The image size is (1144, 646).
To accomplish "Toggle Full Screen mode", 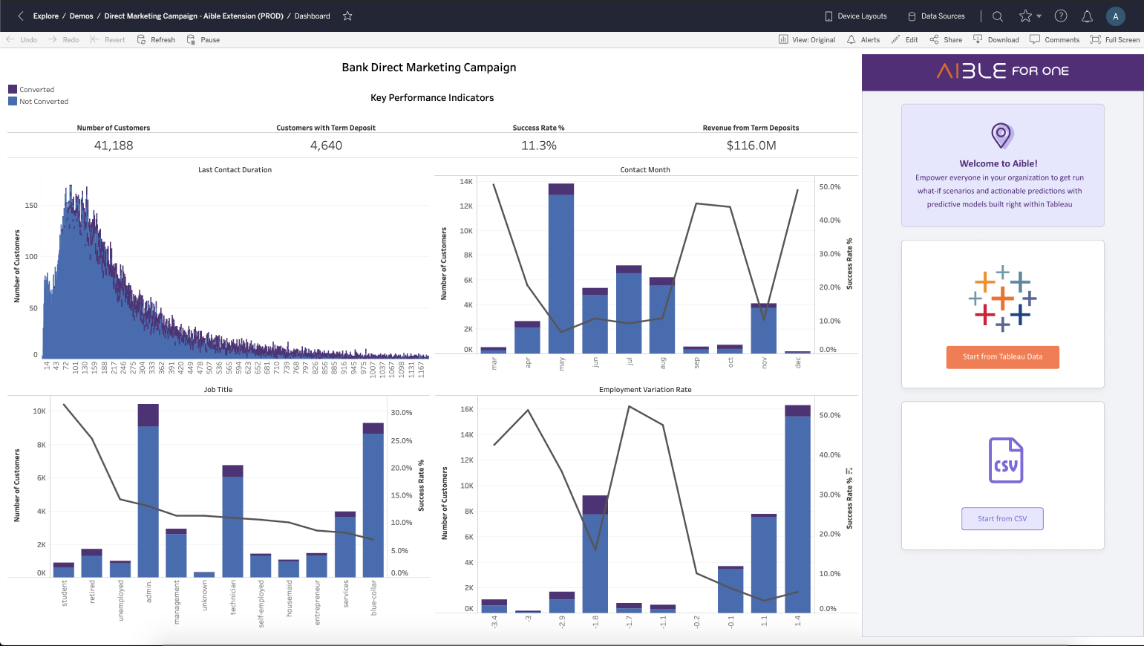I will coord(1115,39).
